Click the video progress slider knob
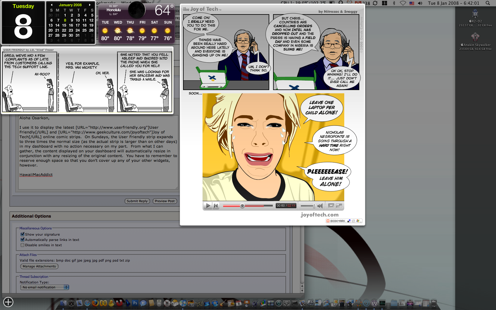The height and width of the screenshot is (310, 496). [242, 206]
